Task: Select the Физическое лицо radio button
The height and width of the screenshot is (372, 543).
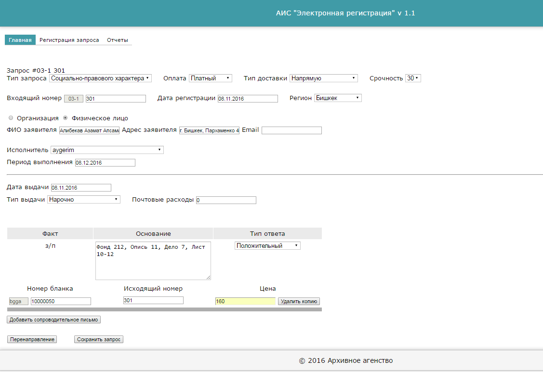Action: point(65,118)
